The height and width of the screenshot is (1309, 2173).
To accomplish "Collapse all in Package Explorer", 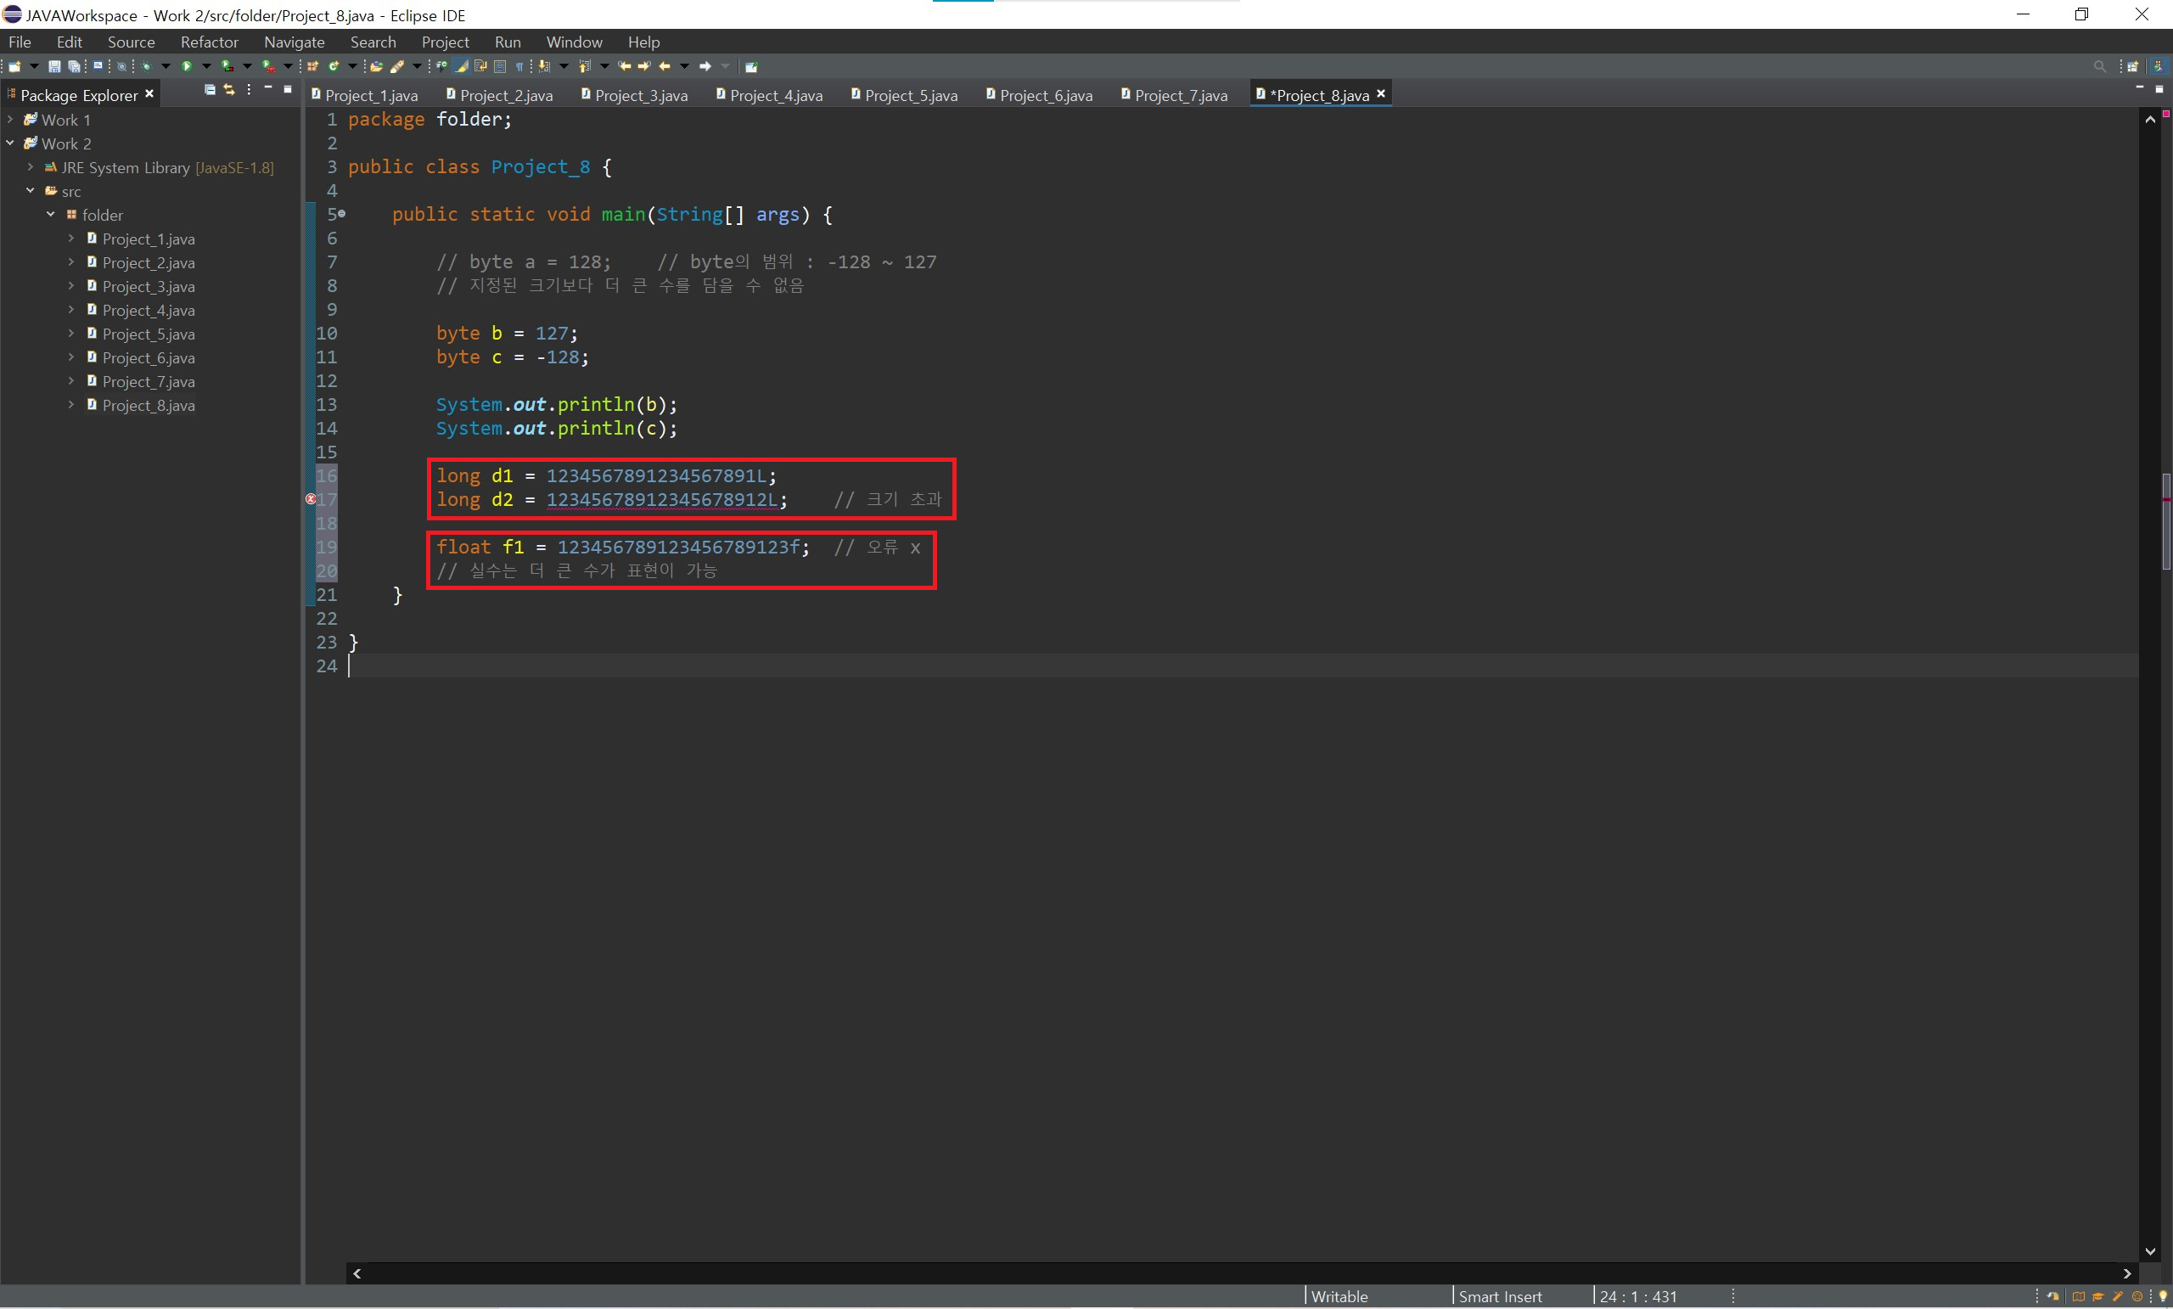I will (x=210, y=90).
